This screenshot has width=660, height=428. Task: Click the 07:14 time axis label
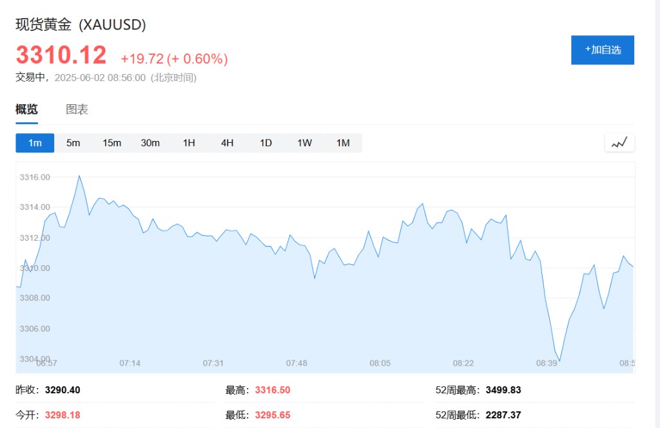pos(130,363)
